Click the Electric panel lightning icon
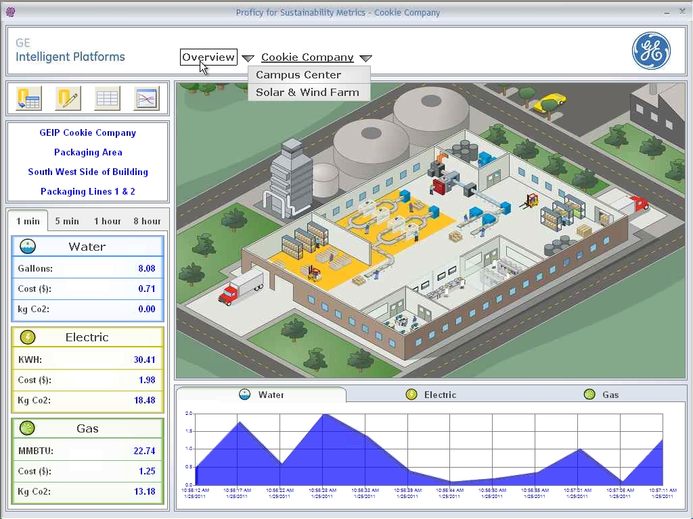Image resolution: width=693 pixels, height=519 pixels. 28,337
